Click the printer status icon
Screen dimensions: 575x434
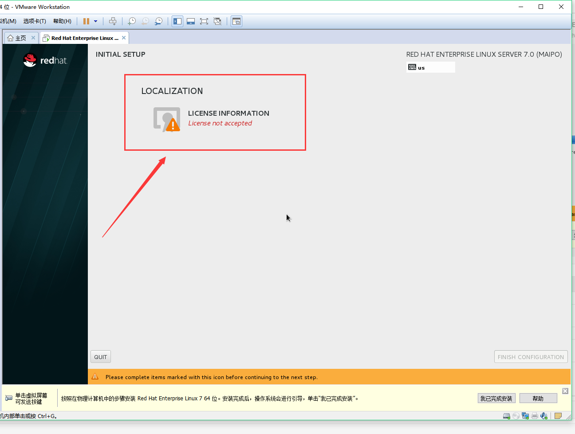535,416
